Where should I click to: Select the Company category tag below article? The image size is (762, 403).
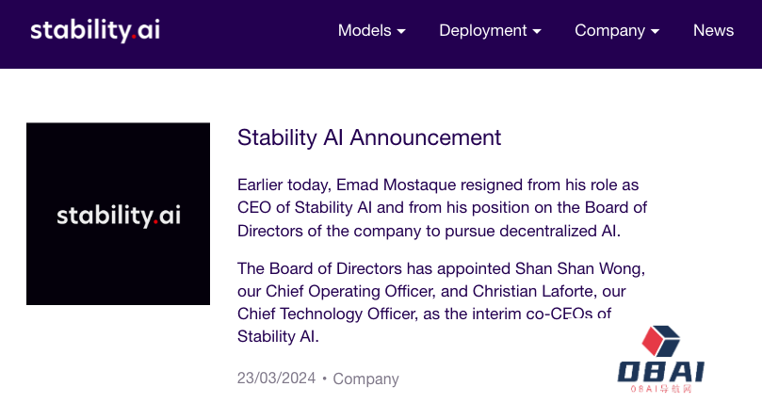[365, 379]
